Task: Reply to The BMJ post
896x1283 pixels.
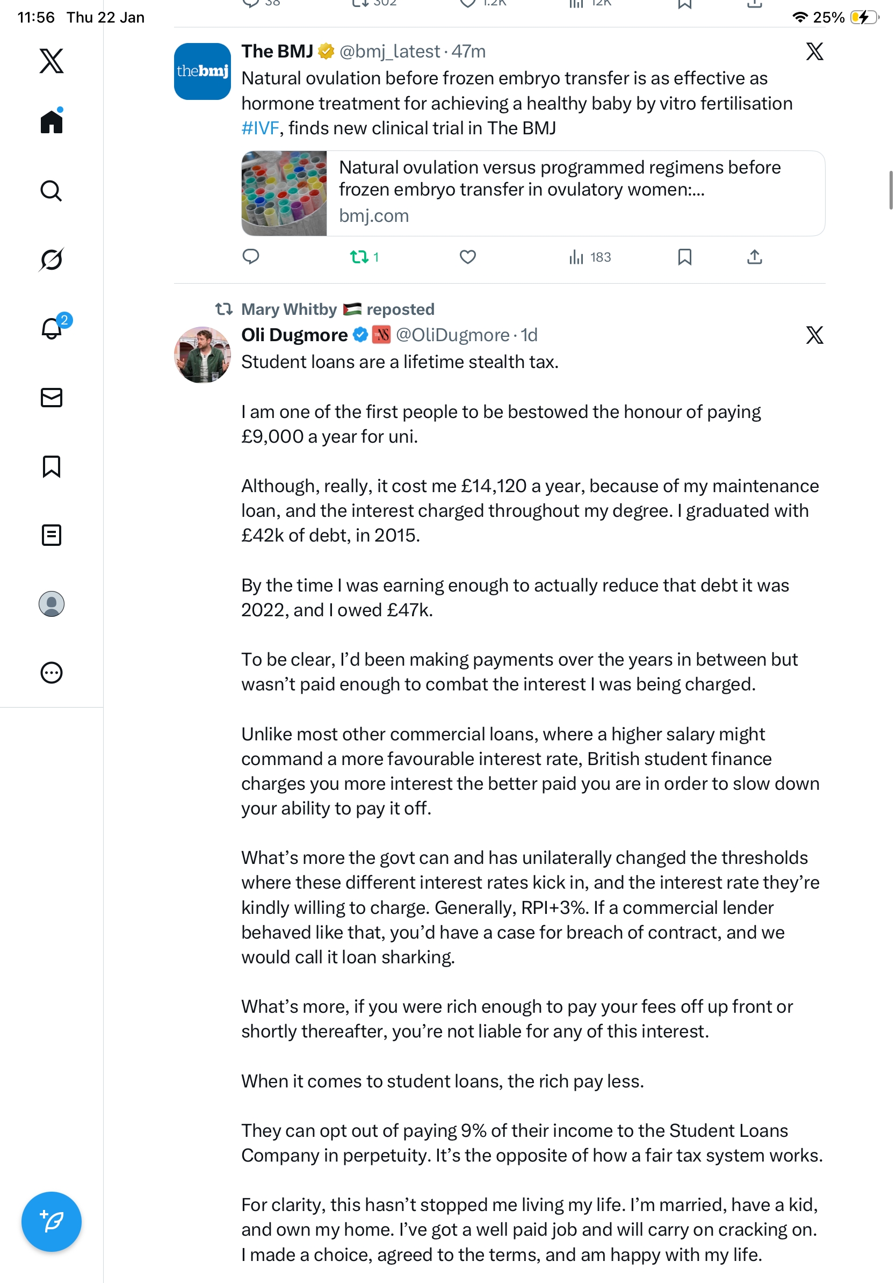Action: click(x=251, y=257)
